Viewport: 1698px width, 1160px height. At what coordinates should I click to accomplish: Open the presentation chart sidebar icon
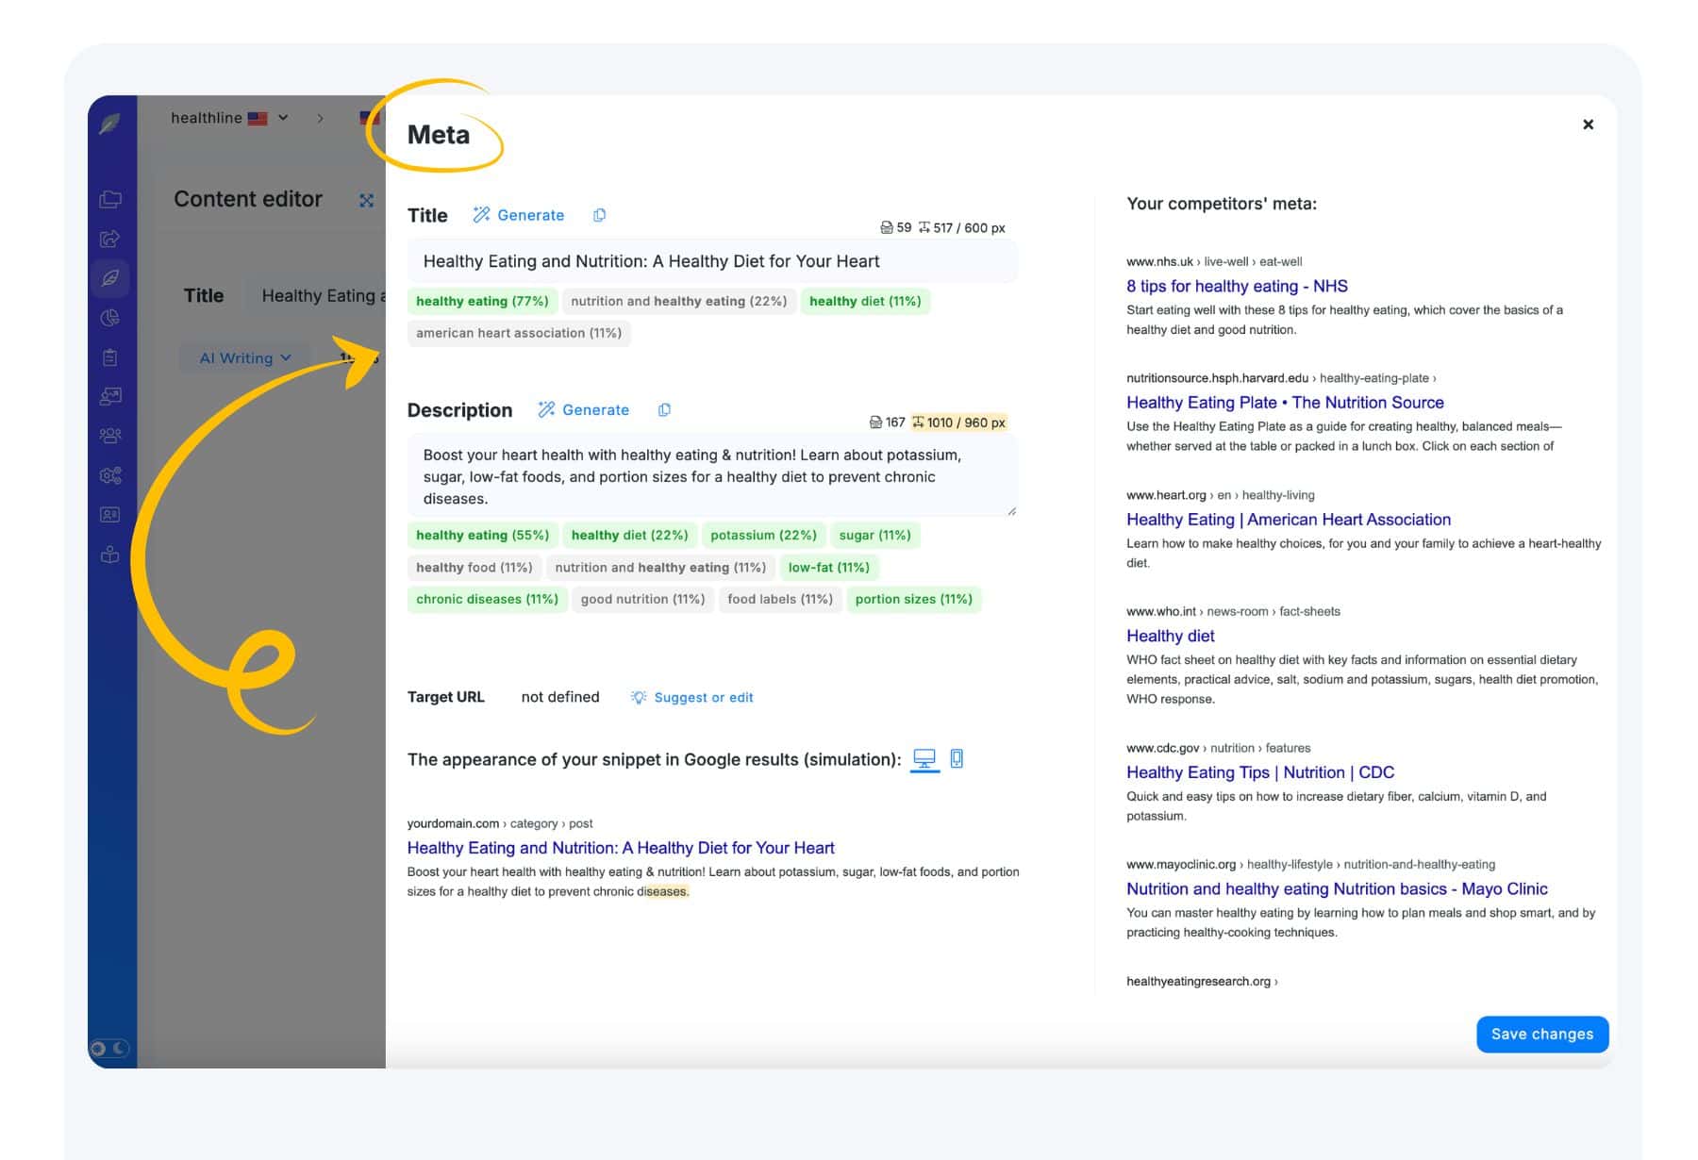110,396
